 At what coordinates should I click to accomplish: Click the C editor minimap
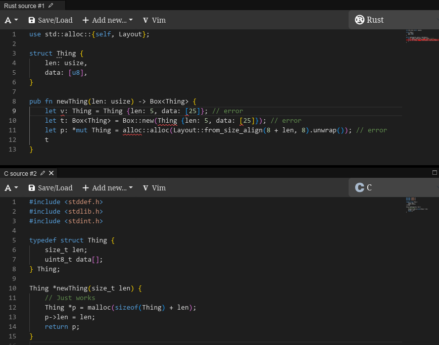[420, 204]
